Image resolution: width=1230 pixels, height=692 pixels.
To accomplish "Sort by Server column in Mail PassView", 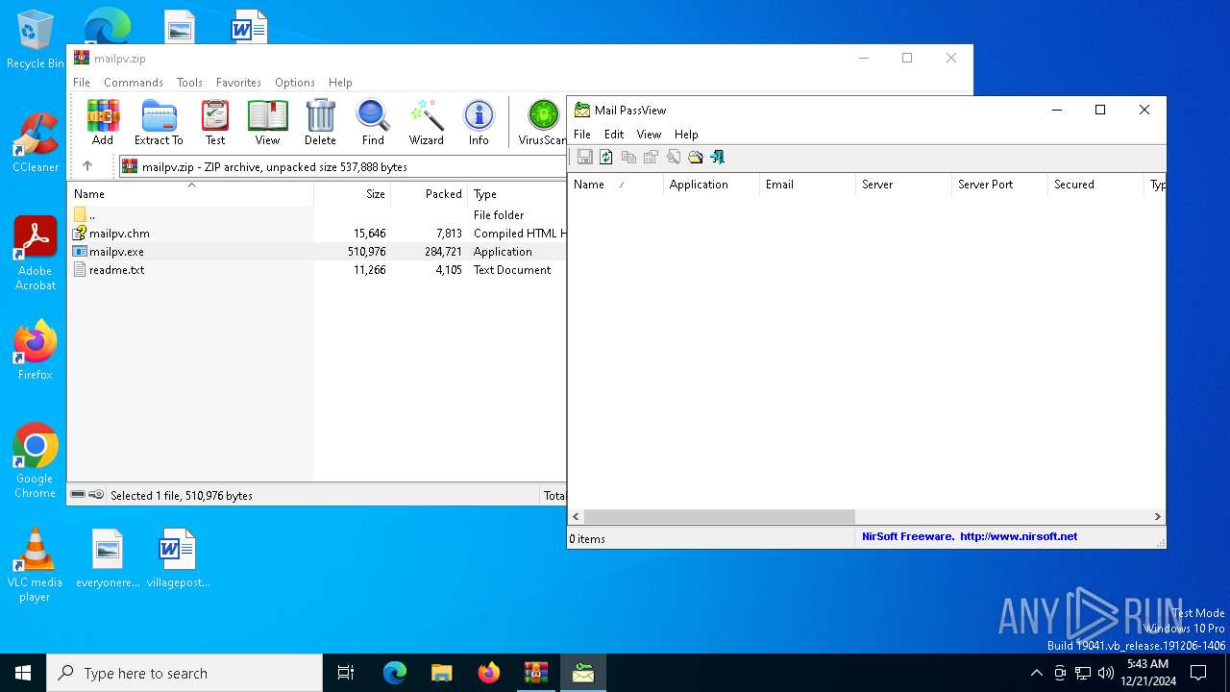I will 903,185.
